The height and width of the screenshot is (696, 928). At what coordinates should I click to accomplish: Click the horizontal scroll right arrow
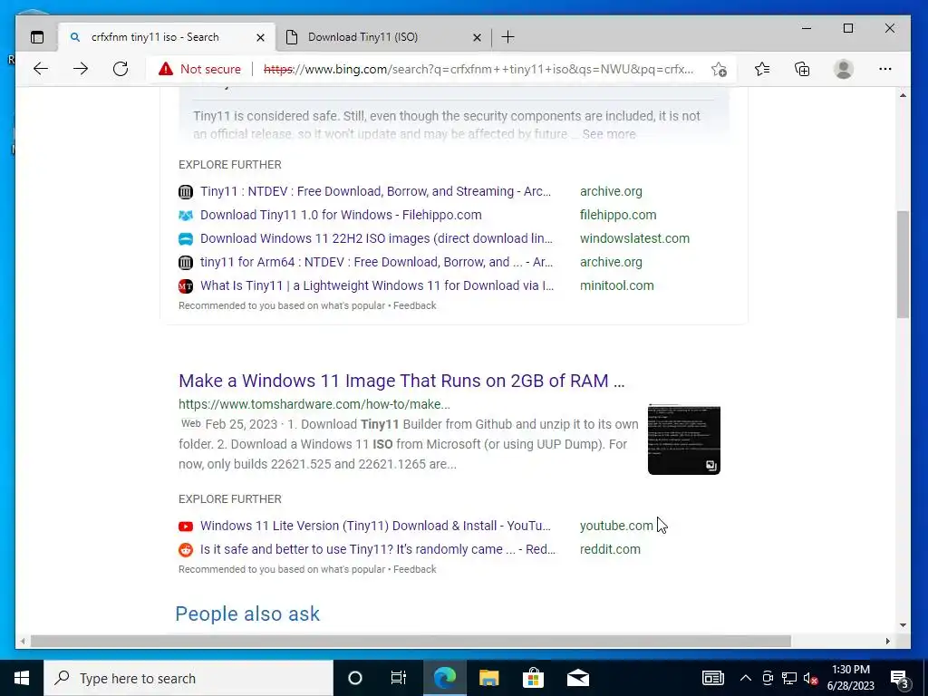click(x=887, y=641)
